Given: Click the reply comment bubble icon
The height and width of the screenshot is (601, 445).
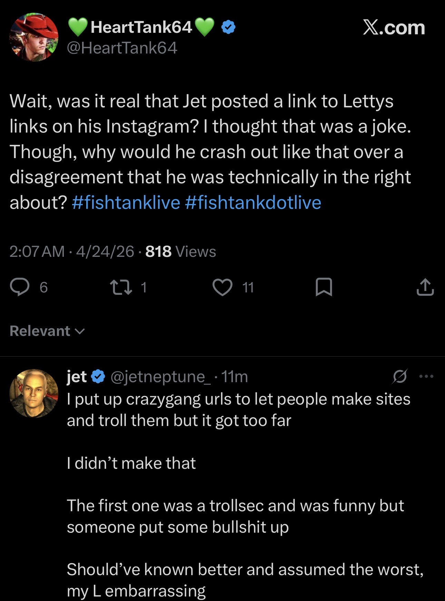Looking at the screenshot, I should 20,287.
